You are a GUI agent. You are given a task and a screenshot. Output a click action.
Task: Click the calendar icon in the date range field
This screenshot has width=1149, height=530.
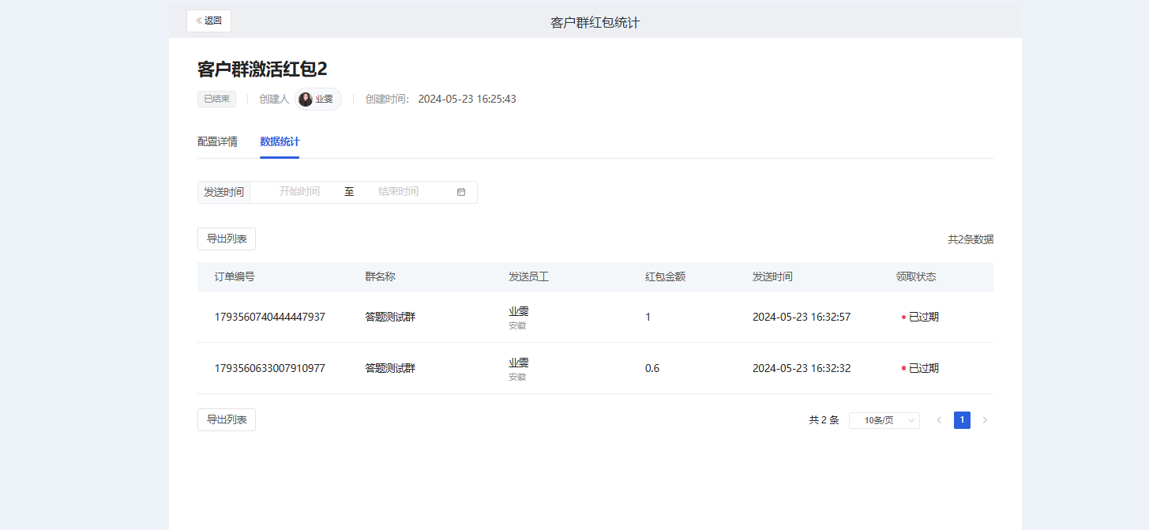coord(461,192)
